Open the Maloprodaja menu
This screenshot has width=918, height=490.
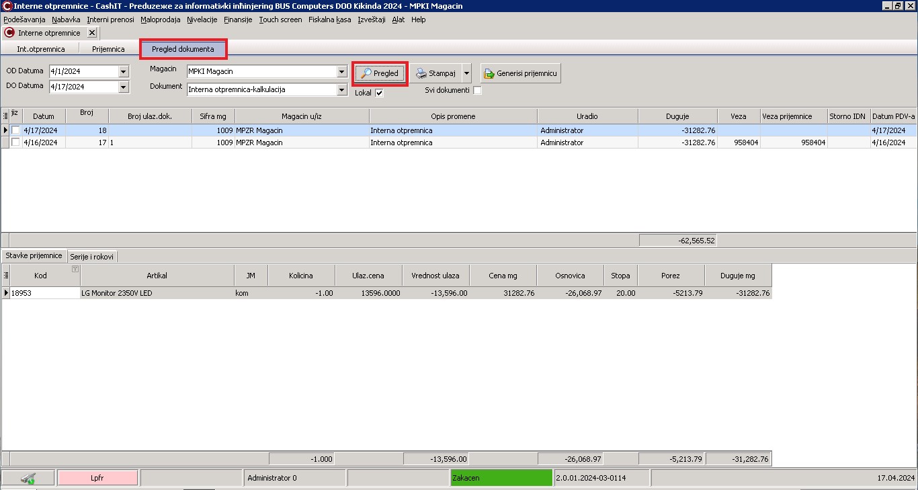(161, 19)
